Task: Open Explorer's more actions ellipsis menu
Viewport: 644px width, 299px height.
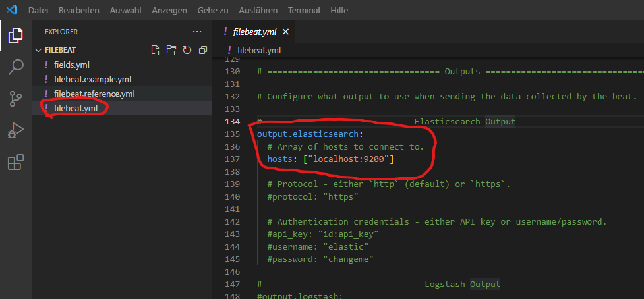Action: pos(197,31)
